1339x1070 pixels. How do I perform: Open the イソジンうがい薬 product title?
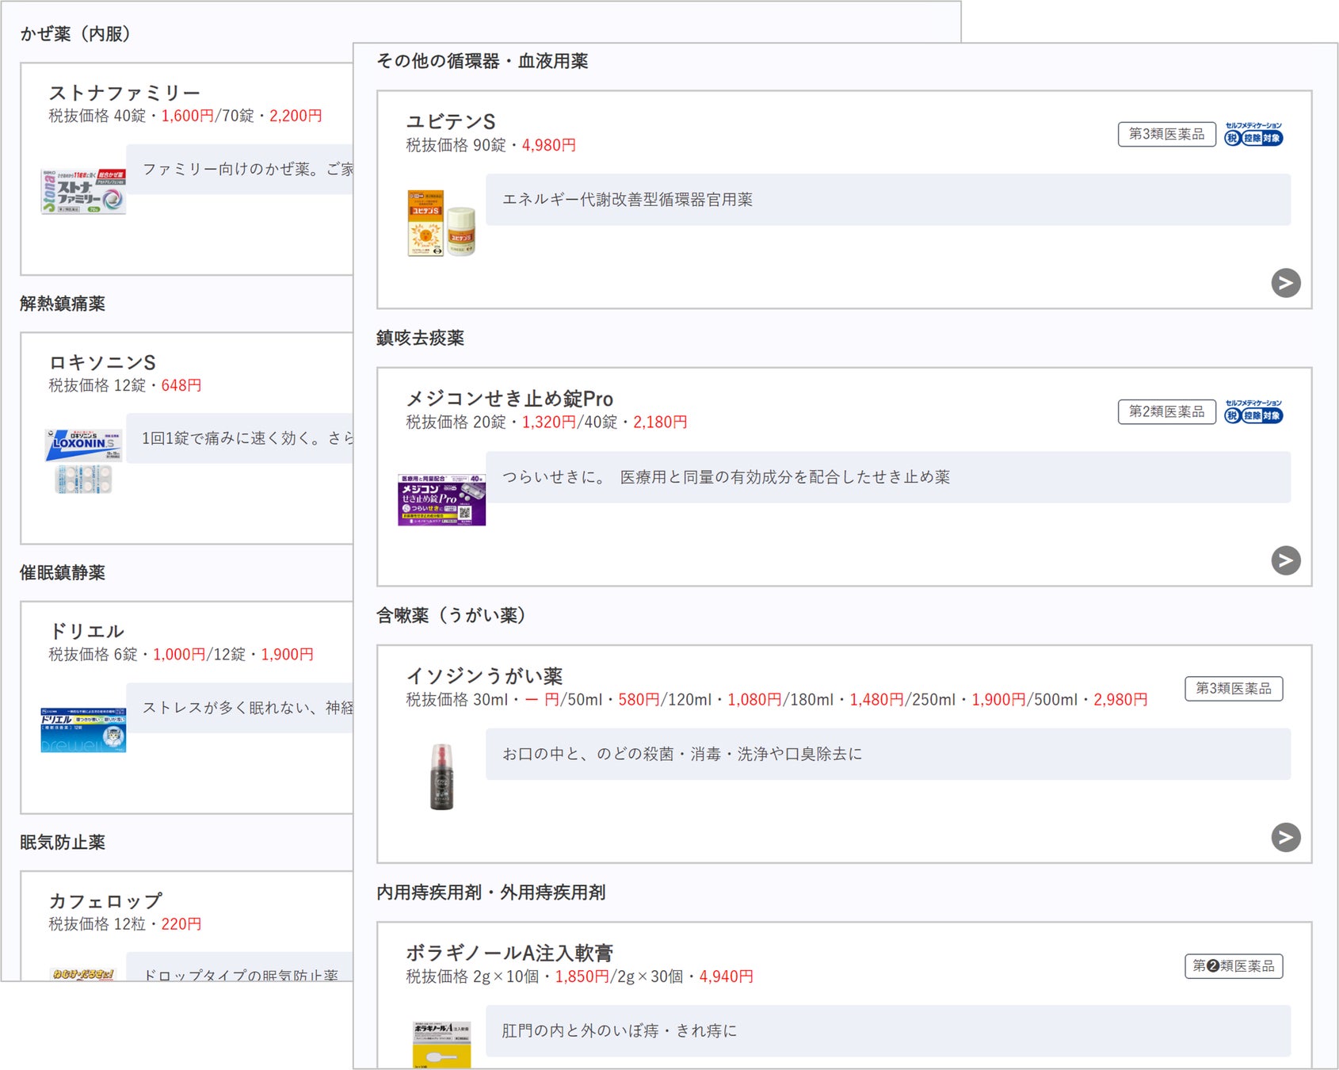pyautogui.click(x=484, y=676)
